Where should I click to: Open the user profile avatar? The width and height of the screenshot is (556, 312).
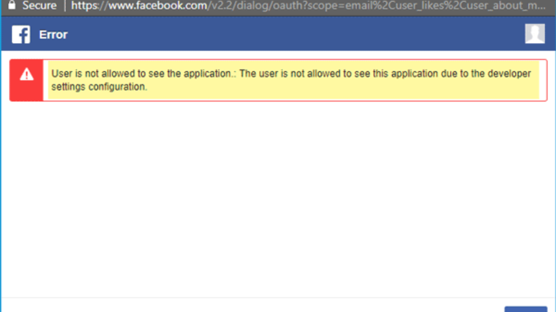(x=535, y=34)
